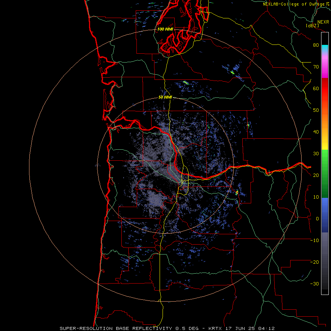Click the -20 value on the dBZ scale
Screen dimensions: 331x331
[314, 262]
